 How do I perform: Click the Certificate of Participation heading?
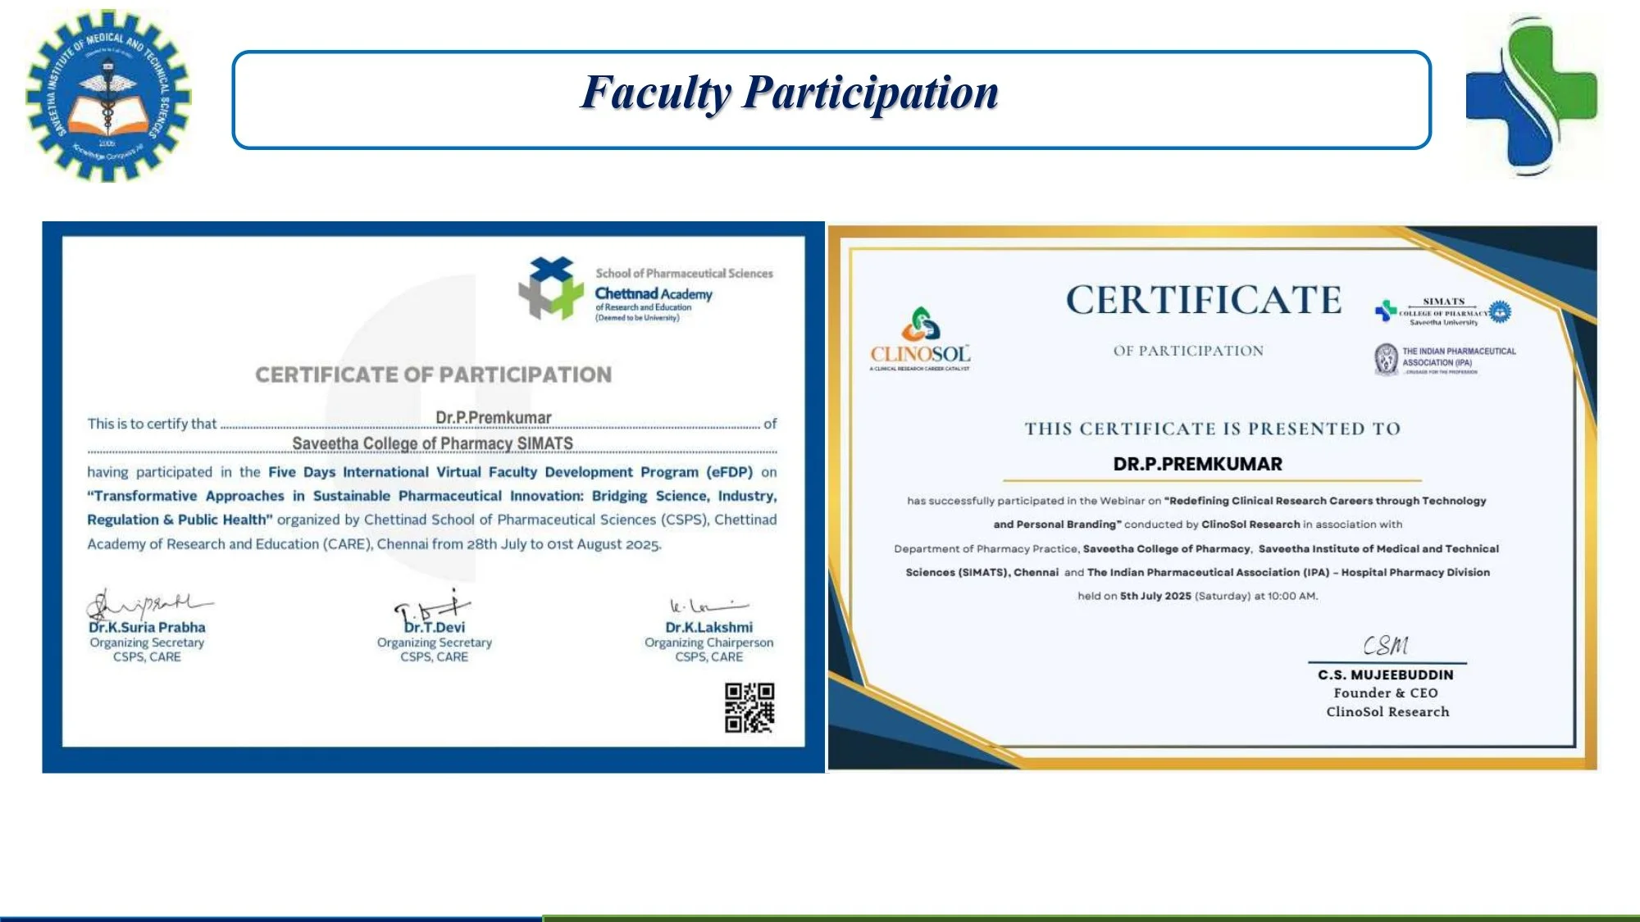pyautogui.click(x=433, y=375)
